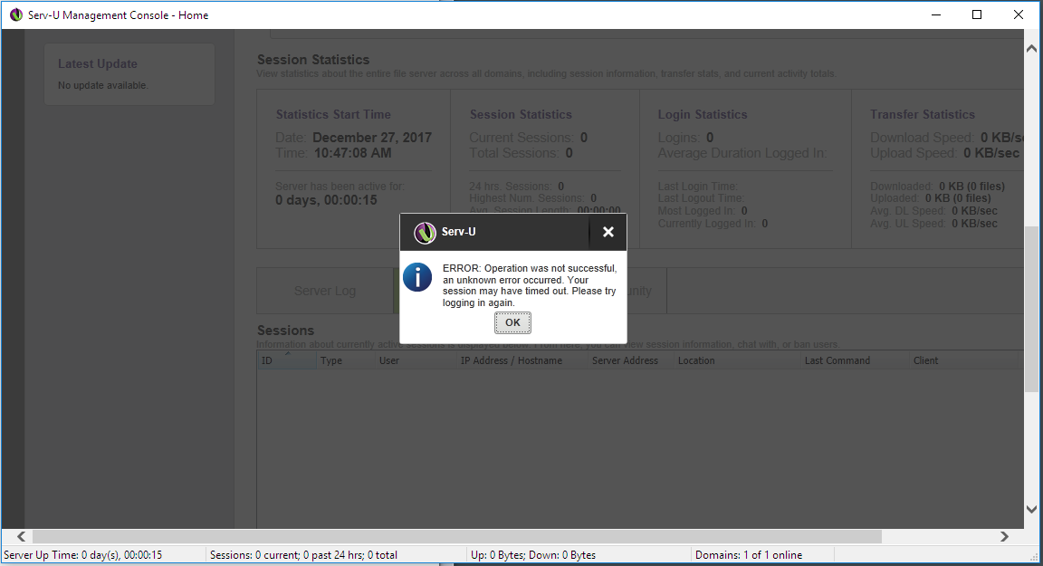
Task: Click 'Server Up Time' in status bar
Action: tap(83, 555)
